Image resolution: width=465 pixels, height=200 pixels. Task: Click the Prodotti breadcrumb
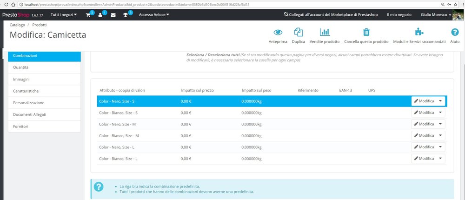click(40, 25)
